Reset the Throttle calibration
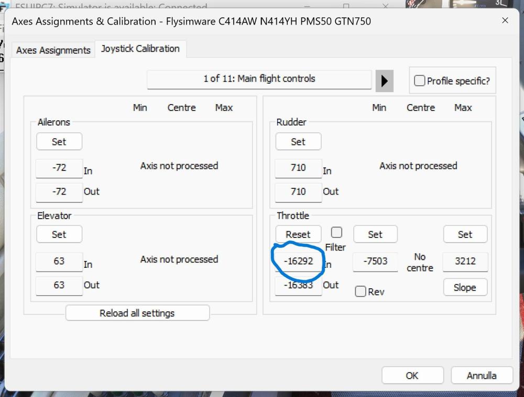Screen dimensions: 524x397 (x=298, y=234)
